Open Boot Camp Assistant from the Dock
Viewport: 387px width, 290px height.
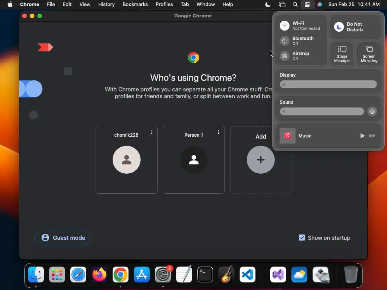tap(320, 275)
